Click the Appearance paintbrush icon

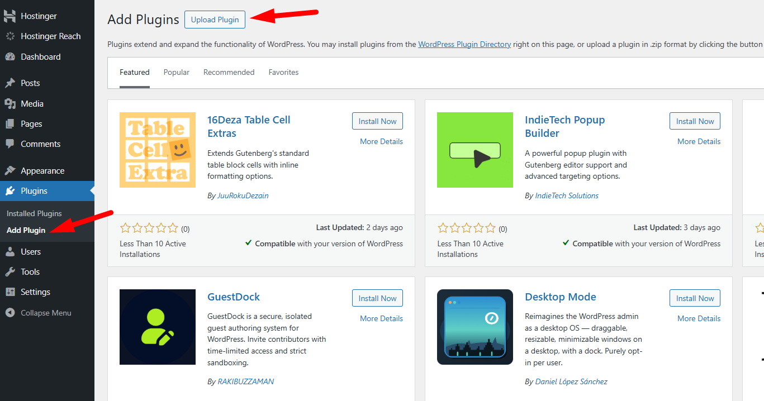pos(10,171)
